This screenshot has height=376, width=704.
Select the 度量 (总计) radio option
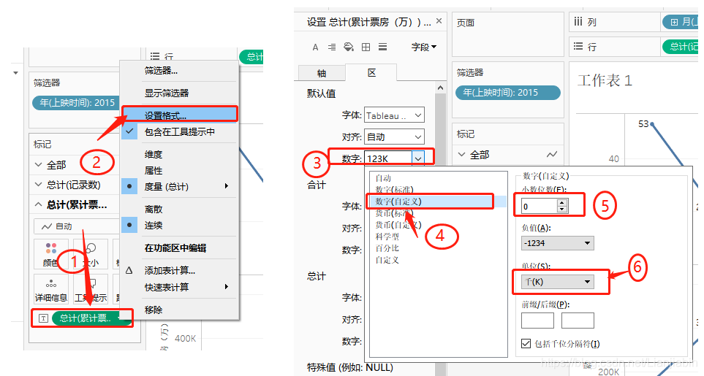179,186
